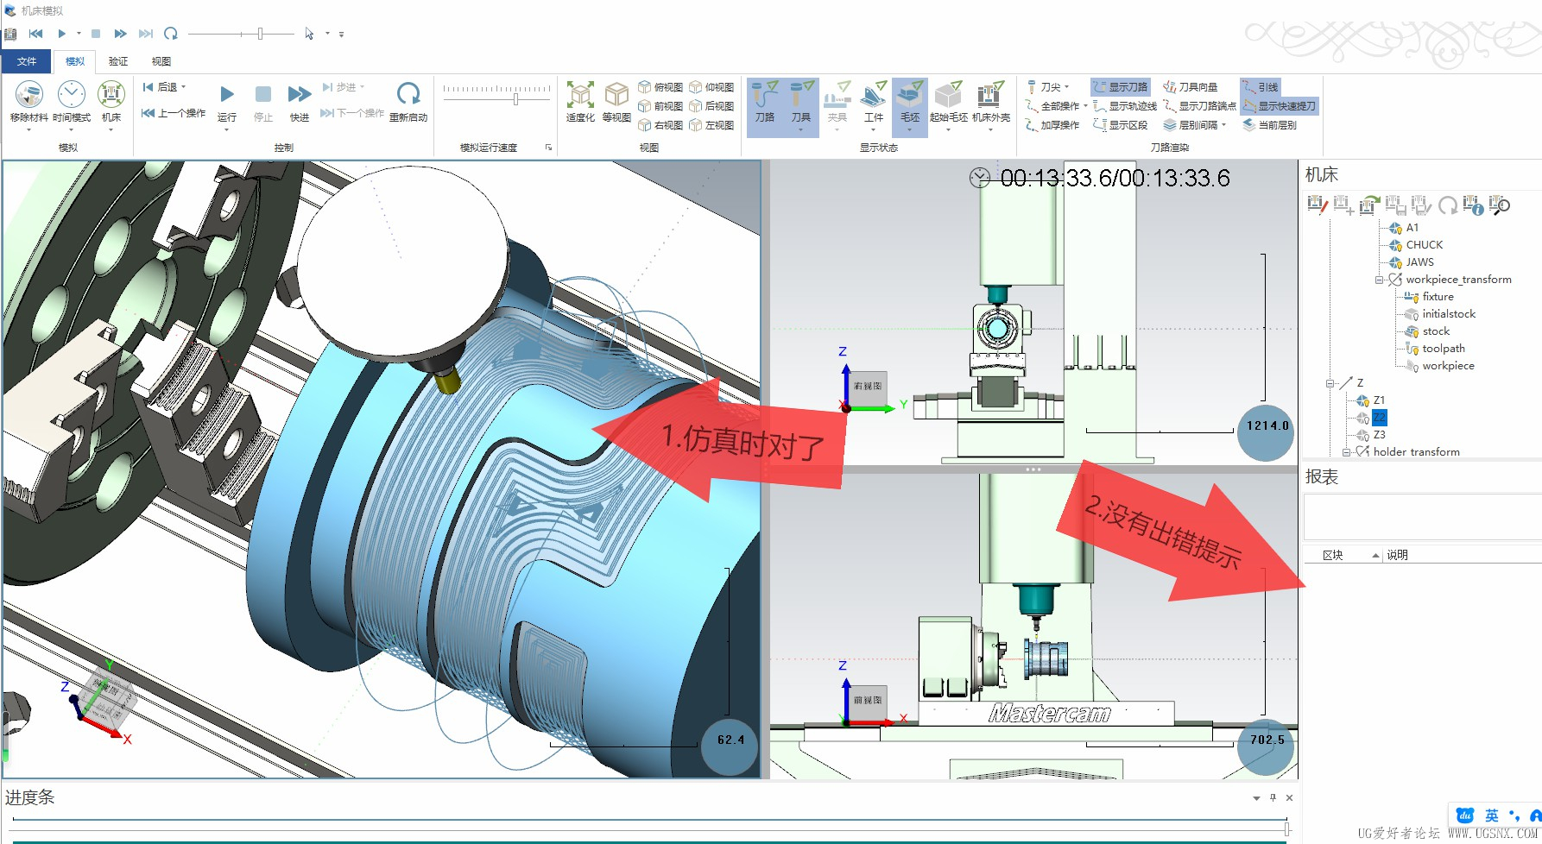The height and width of the screenshot is (844, 1542).
Task: Pin the 进度条 progress panel
Action: (x=1273, y=797)
